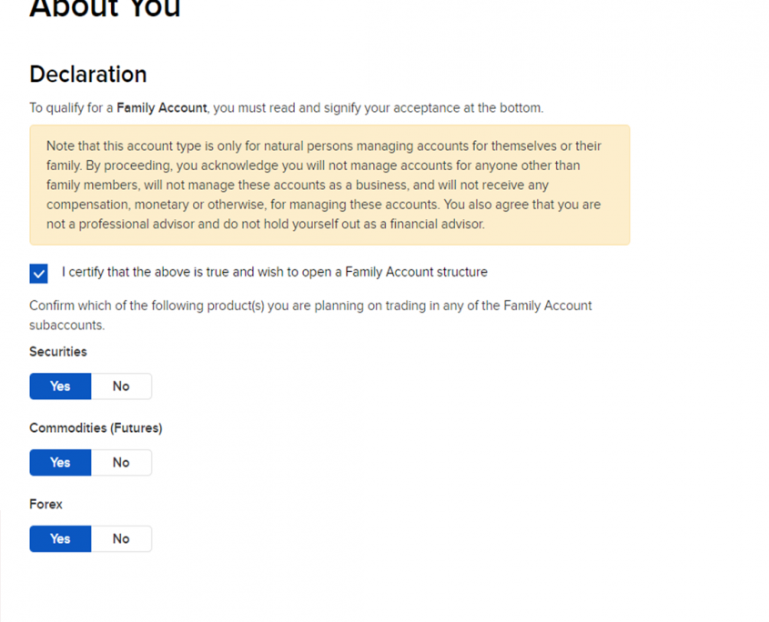Set Forex trading to Yes

[x=60, y=539]
